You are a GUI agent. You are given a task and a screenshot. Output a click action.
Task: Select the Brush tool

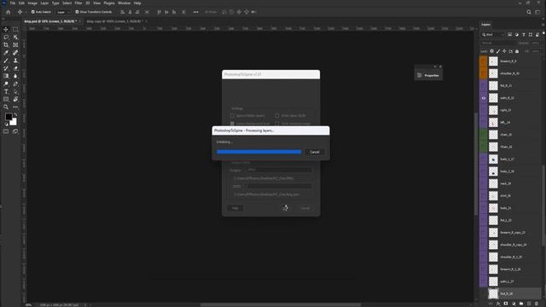pos(6,61)
